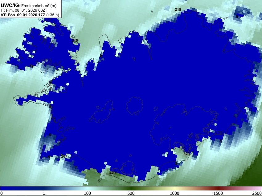Click the color scale label 0
The height and width of the screenshot is (196, 262).
click(2, 193)
